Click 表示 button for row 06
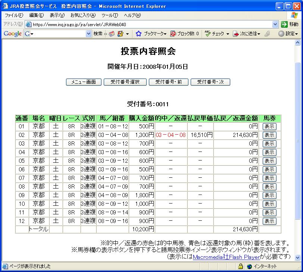303x272 pixels. (x=269, y=169)
